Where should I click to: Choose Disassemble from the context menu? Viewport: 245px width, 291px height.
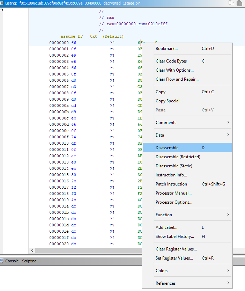pos(167,148)
